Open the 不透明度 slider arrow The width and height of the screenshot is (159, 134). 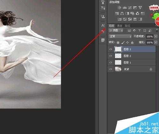click(156, 37)
